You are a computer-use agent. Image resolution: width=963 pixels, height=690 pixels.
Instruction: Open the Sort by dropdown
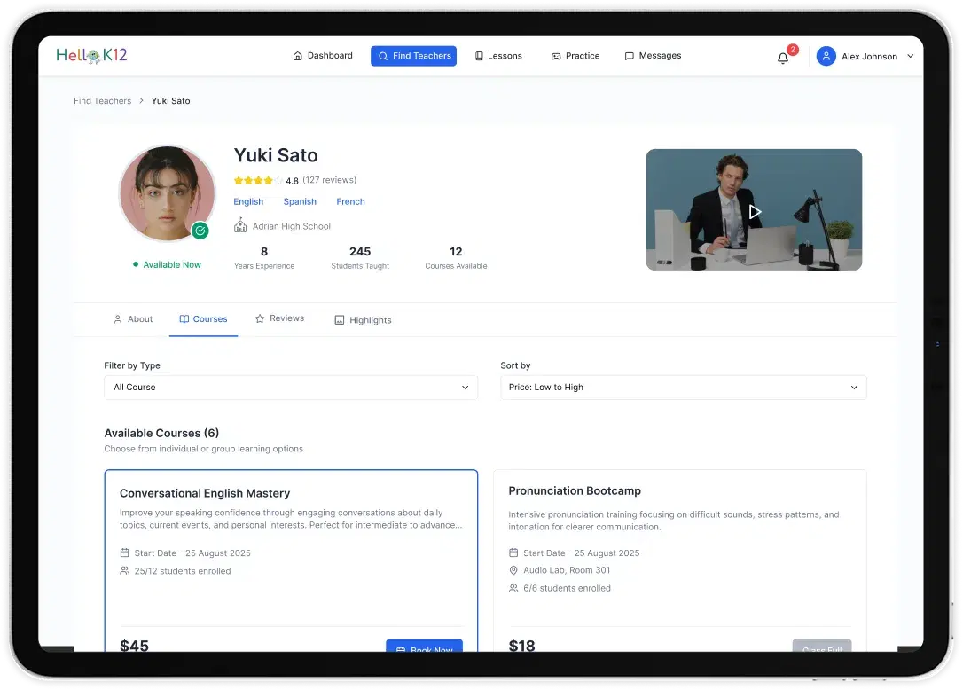click(x=684, y=387)
